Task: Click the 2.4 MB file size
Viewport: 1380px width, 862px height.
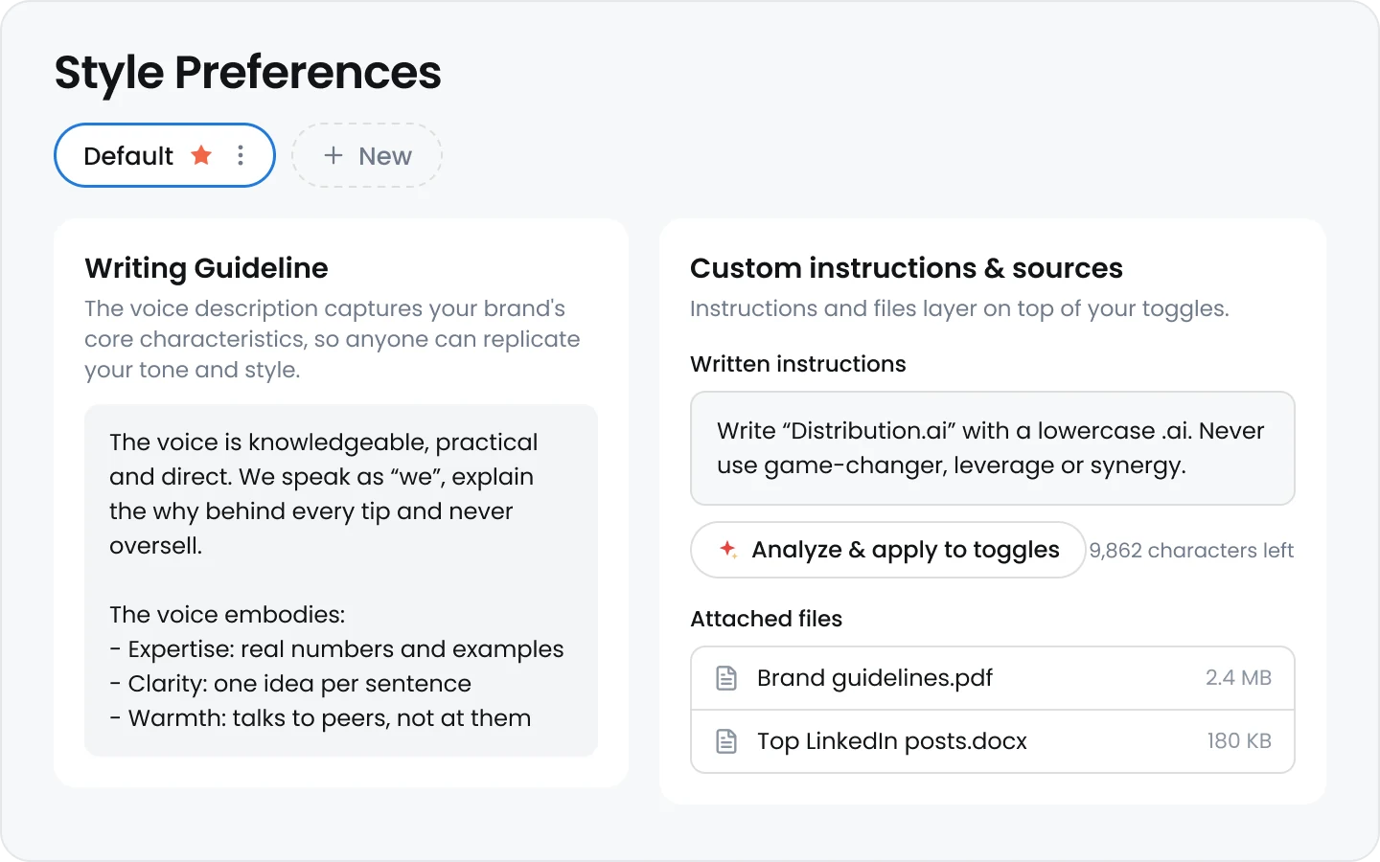Action: (x=1238, y=678)
